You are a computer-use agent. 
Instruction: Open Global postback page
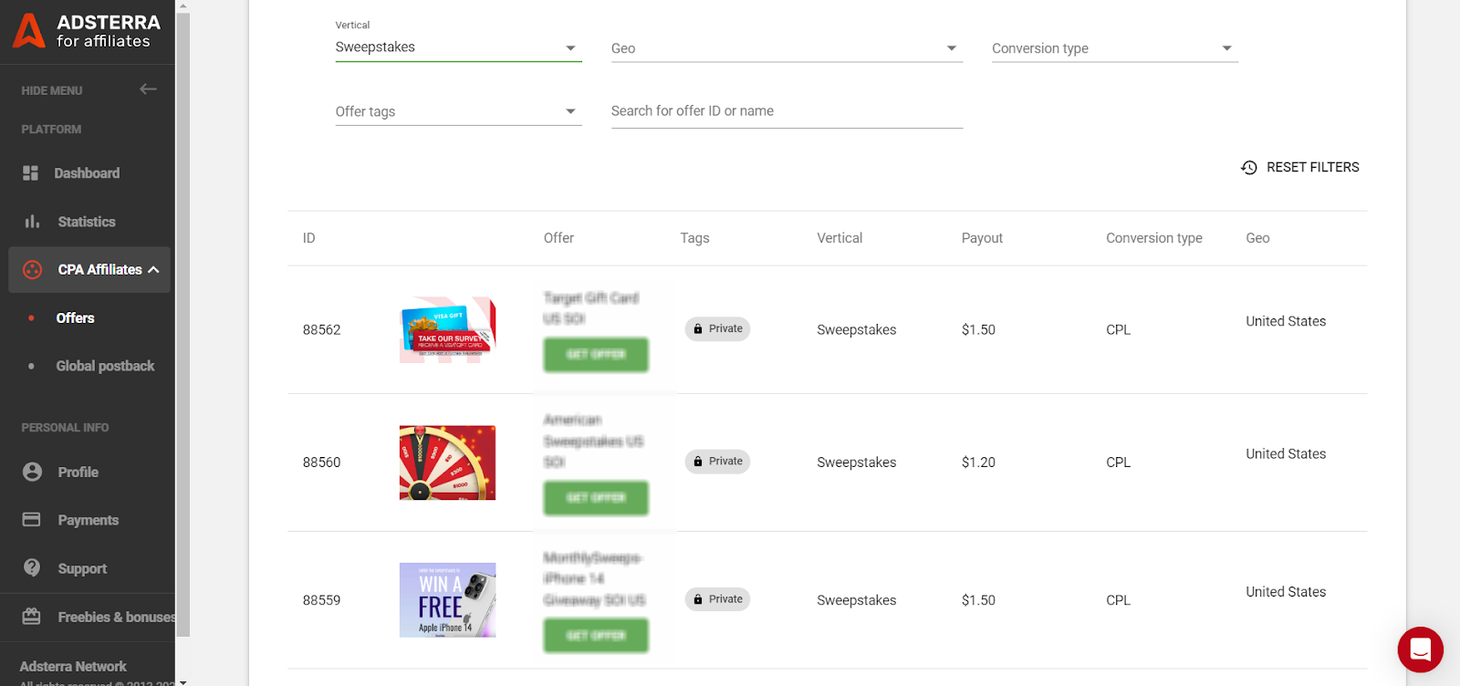[x=105, y=366]
